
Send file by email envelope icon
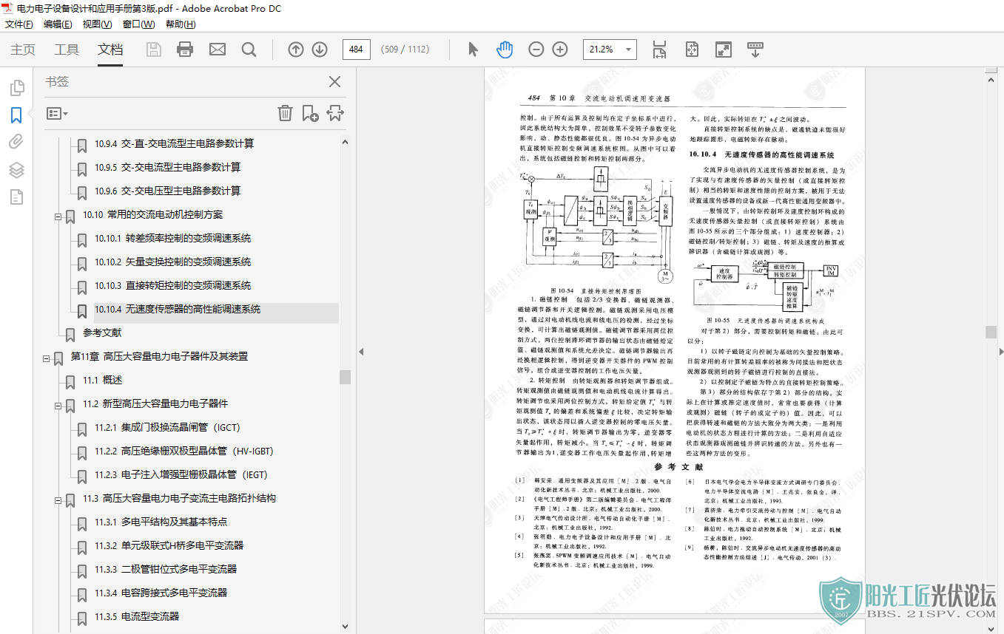pyautogui.click(x=218, y=50)
